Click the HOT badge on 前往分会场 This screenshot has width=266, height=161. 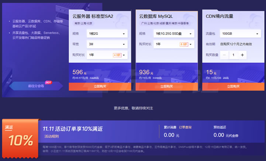(48, 83)
